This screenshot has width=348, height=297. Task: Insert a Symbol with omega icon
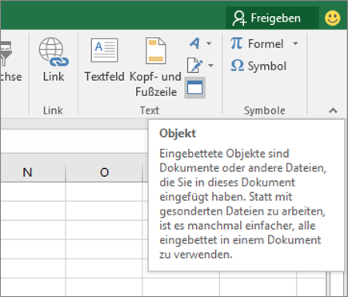tap(258, 66)
